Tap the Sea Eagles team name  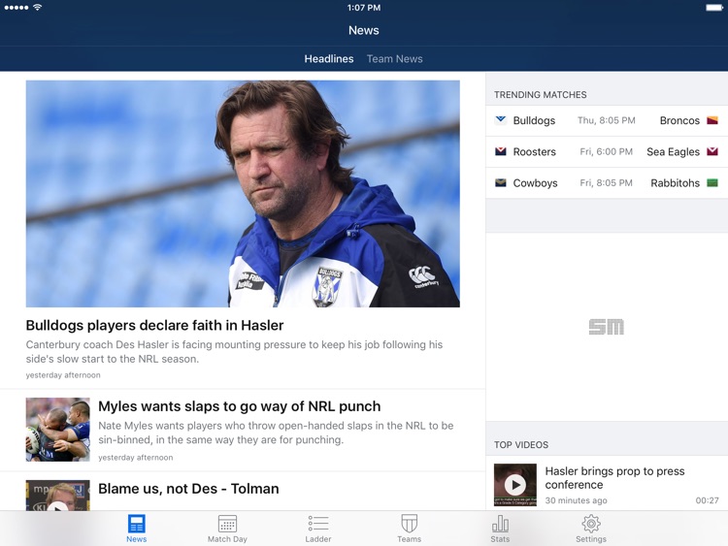click(674, 151)
